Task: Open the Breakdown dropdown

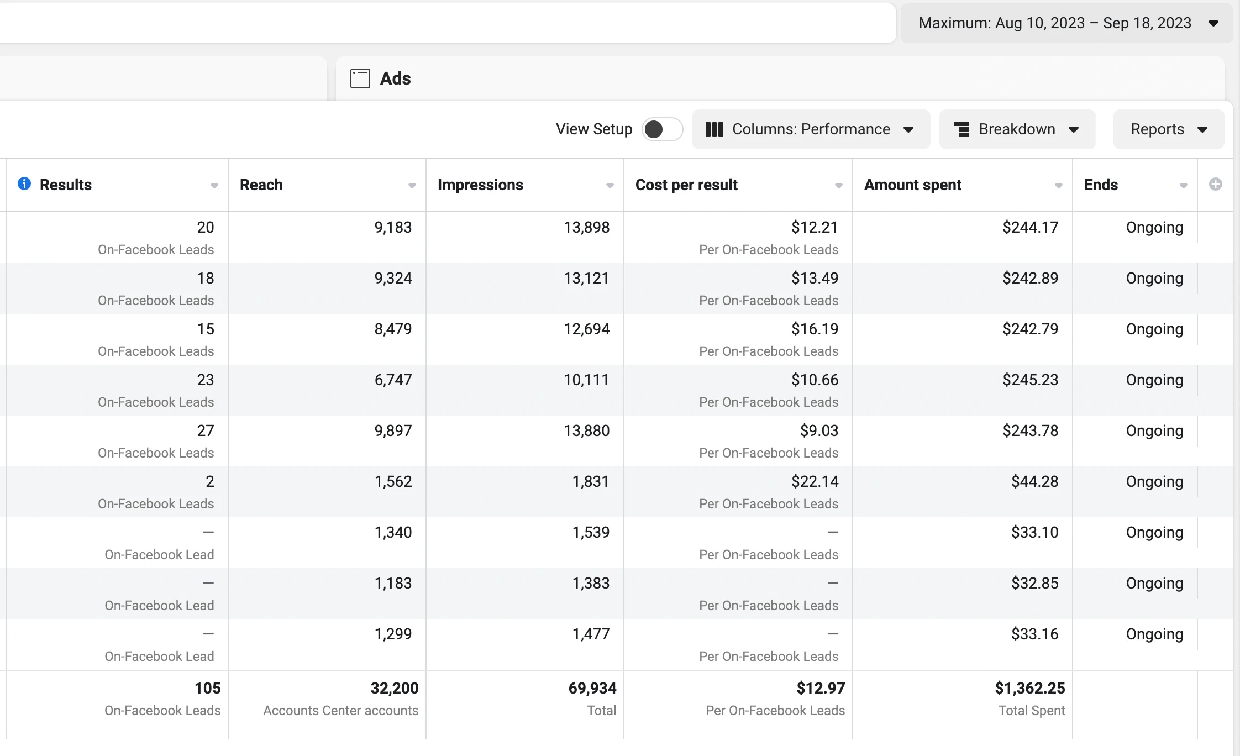Action: [1017, 129]
